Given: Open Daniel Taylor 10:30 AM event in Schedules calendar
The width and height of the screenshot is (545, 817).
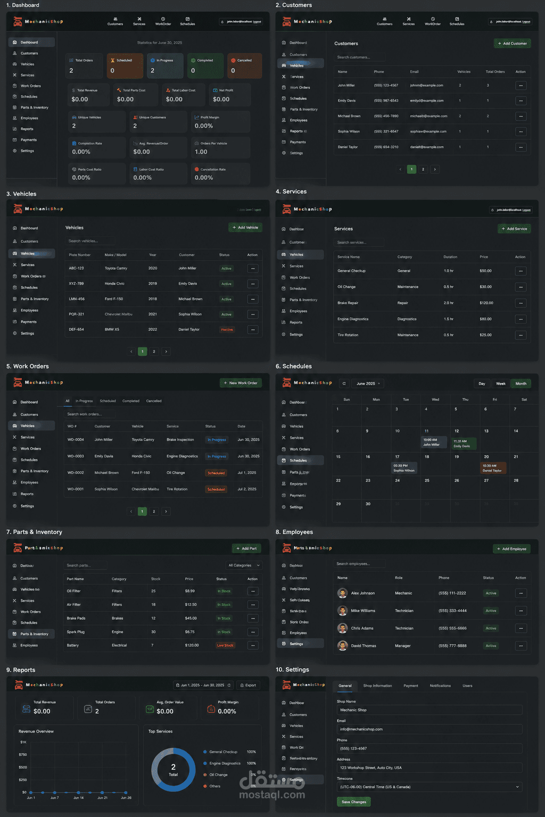Looking at the screenshot, I should (492, 468).
